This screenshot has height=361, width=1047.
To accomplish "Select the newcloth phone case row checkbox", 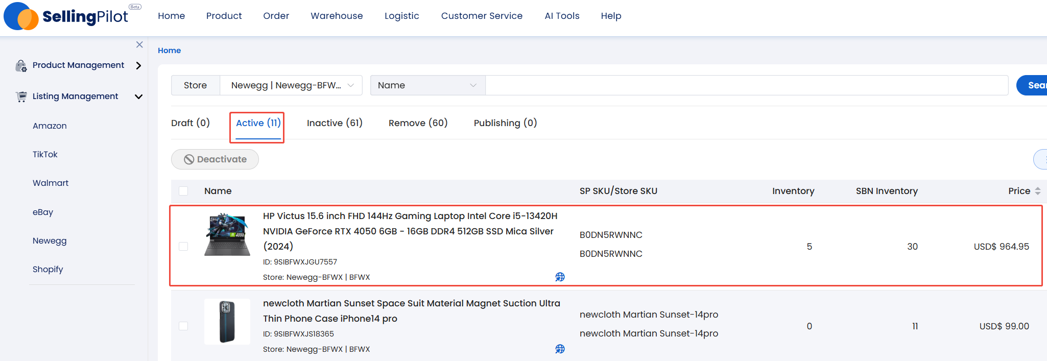I will 183,326.
